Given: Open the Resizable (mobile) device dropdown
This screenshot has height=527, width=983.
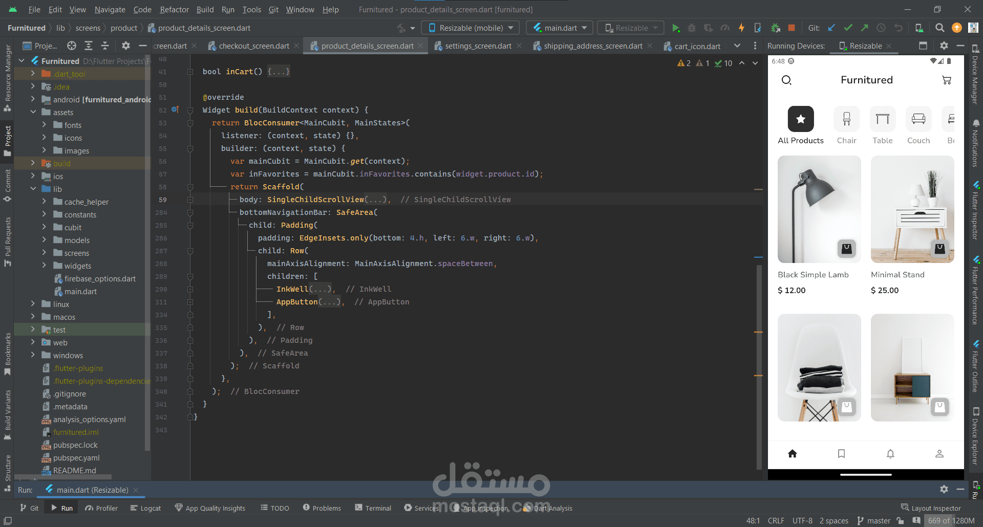Looking at the screenshot, I should 471,28.
